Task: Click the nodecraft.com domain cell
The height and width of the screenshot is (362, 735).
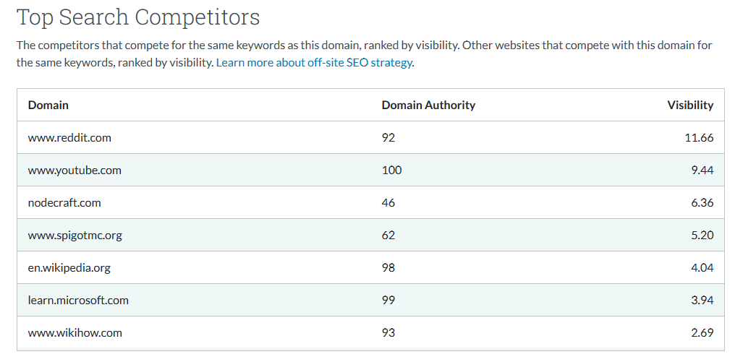Action: (64, 203)
